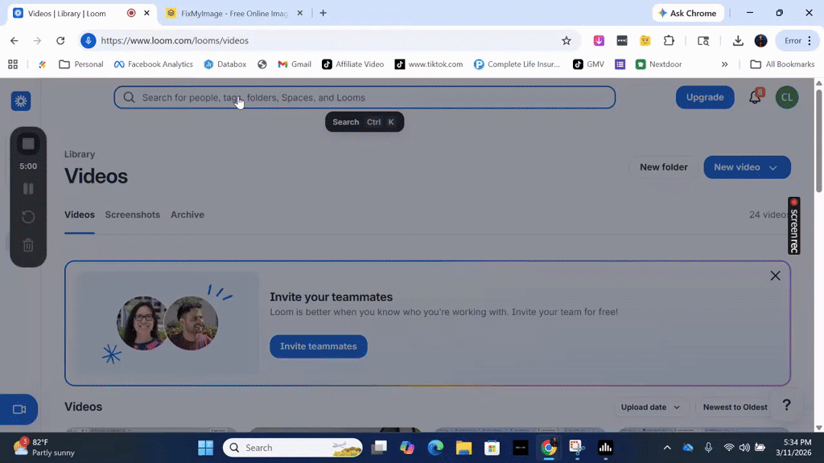
Task: Click the New folder button
Action: tap(664, 167)
